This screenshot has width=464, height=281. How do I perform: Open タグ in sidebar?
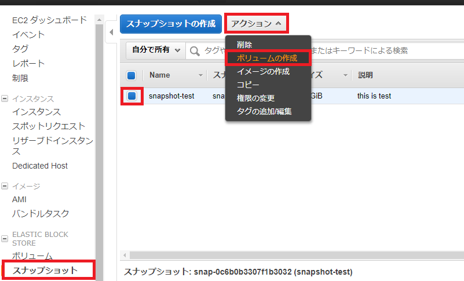20,49
